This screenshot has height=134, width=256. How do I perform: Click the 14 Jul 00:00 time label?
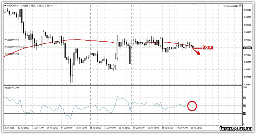[52, 128]
